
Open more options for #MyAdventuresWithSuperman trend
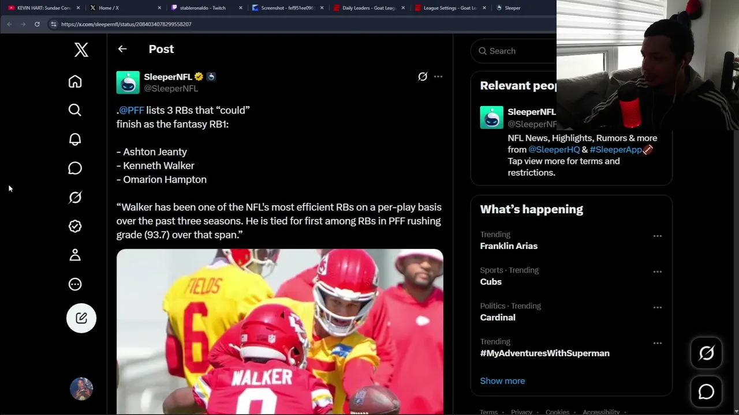click(657, 343)
